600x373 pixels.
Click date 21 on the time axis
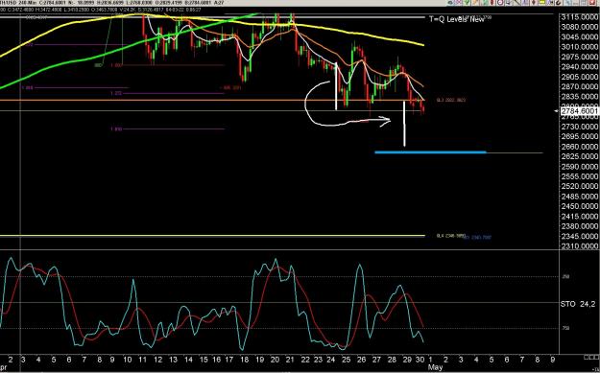pyautogui.click(x=290, y=360)
